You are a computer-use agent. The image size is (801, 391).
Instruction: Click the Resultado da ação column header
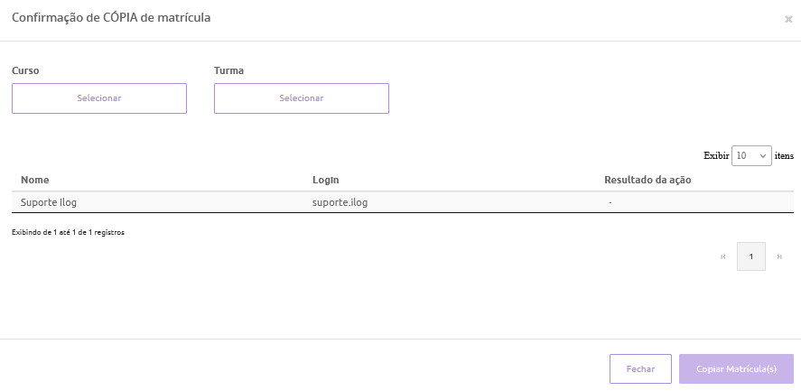pos(647,180)
